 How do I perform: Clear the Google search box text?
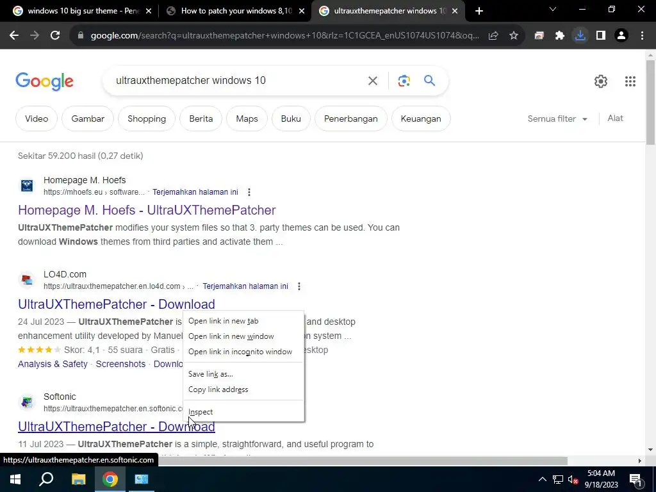point(372,80)
